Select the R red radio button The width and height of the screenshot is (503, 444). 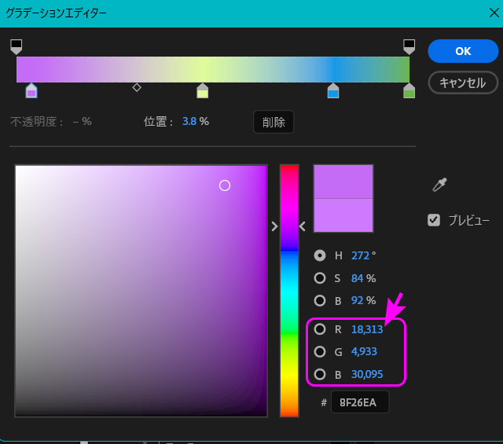pos(320,329)
